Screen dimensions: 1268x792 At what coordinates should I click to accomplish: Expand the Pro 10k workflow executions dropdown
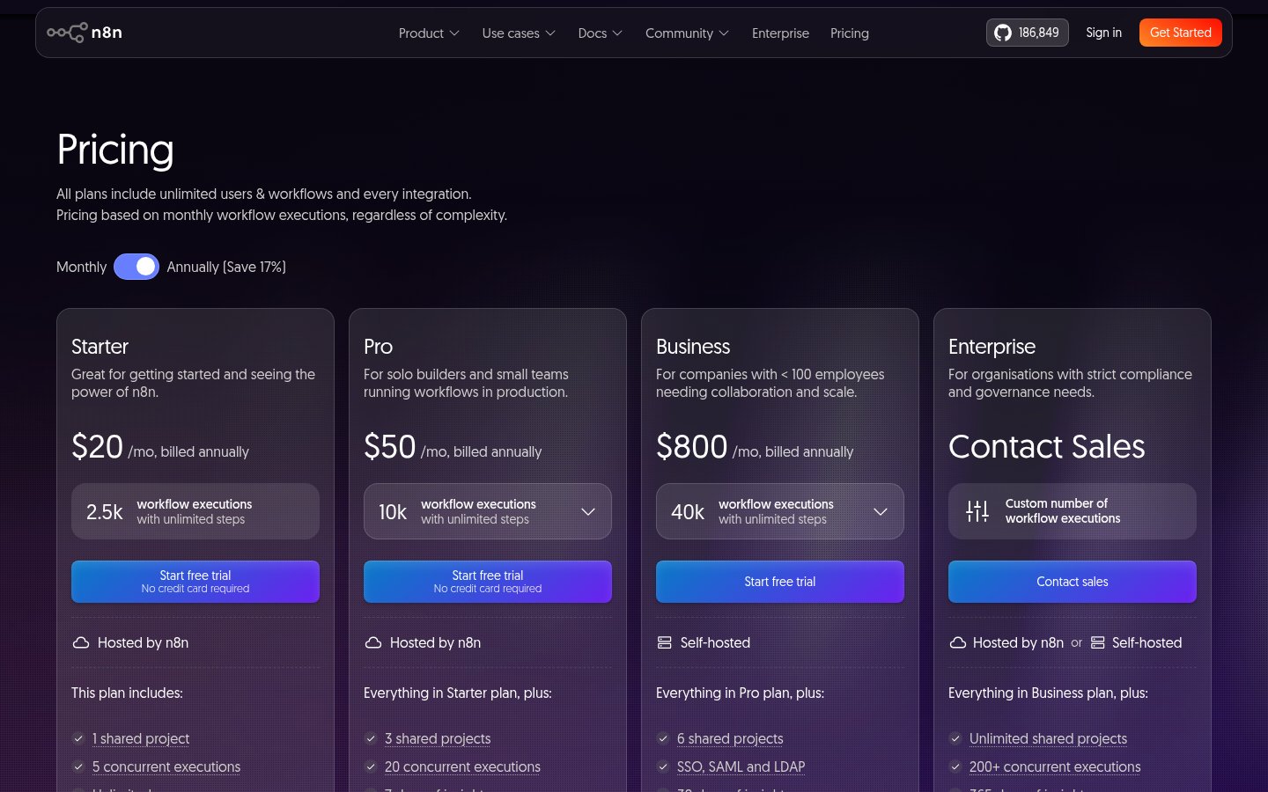click(488, 511)
